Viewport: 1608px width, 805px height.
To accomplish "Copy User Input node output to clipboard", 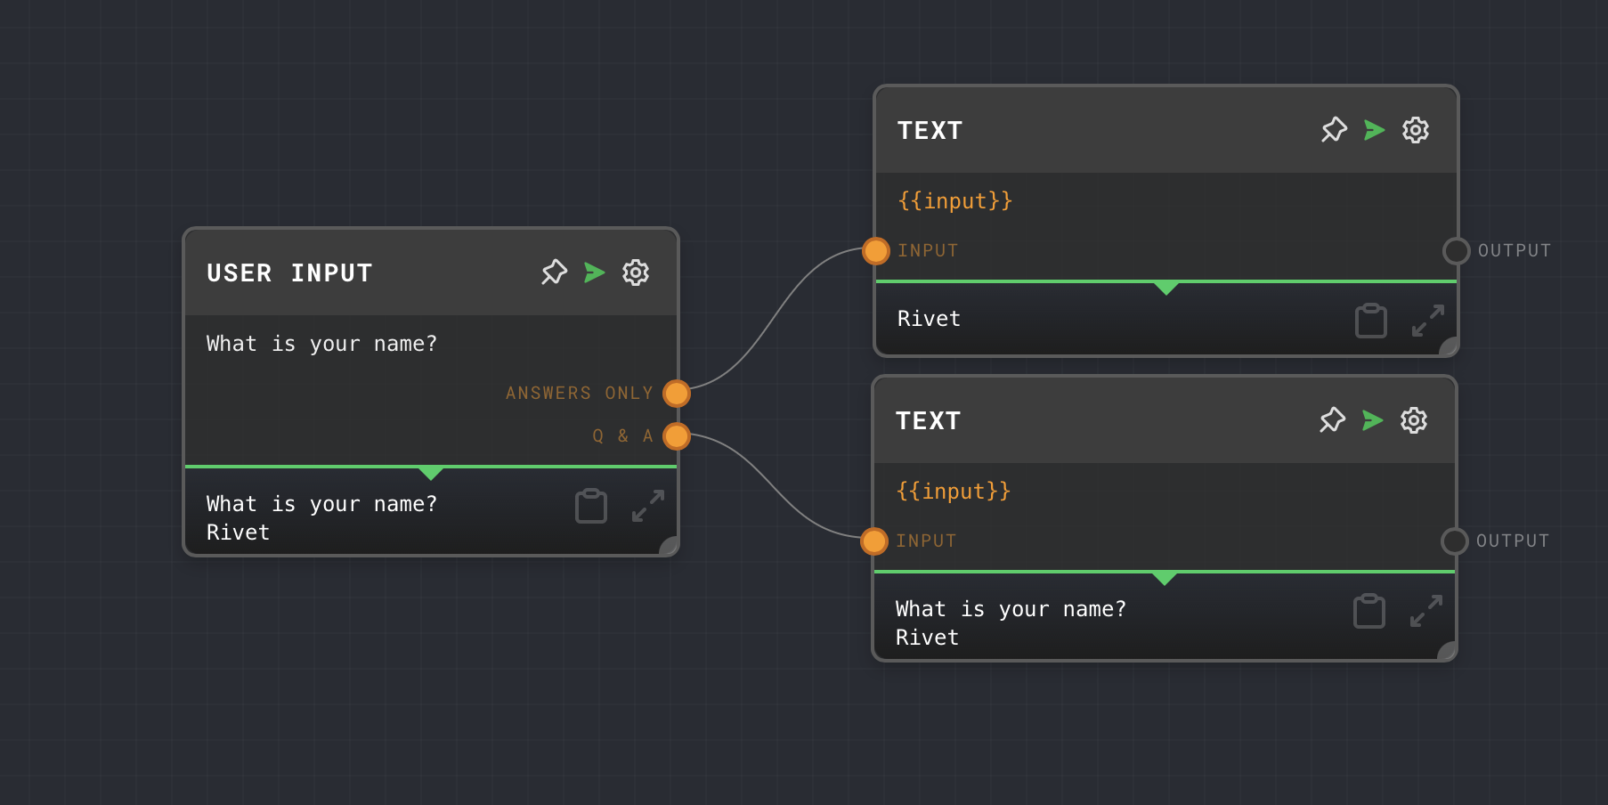I will point(591,506).
